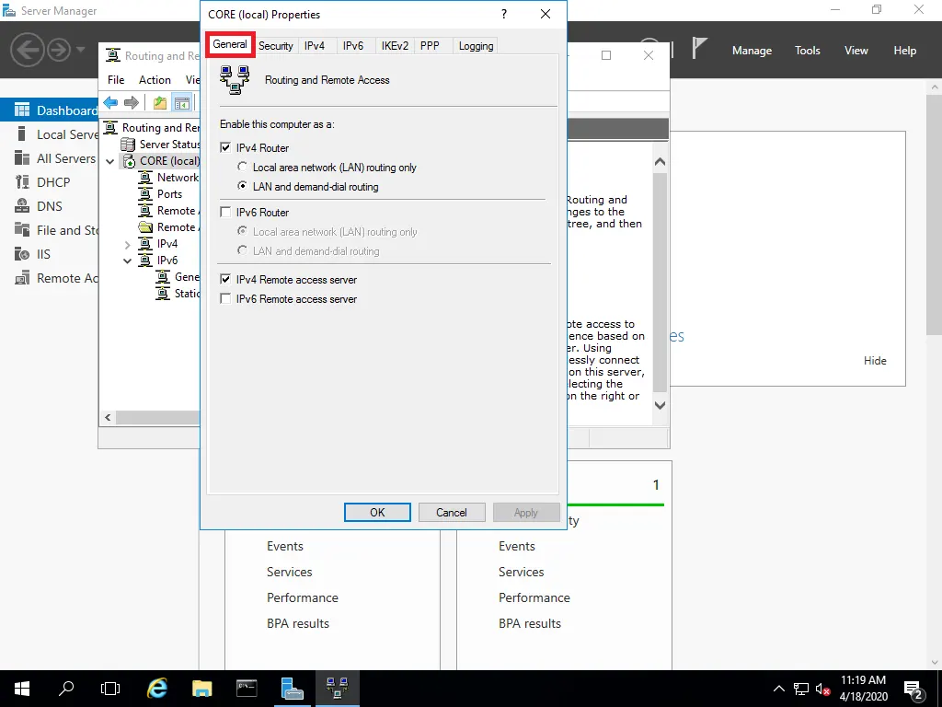Viewport: 942px width, 707px height.
Task: Open the PPP tab
Action: [x=430, y=46]
